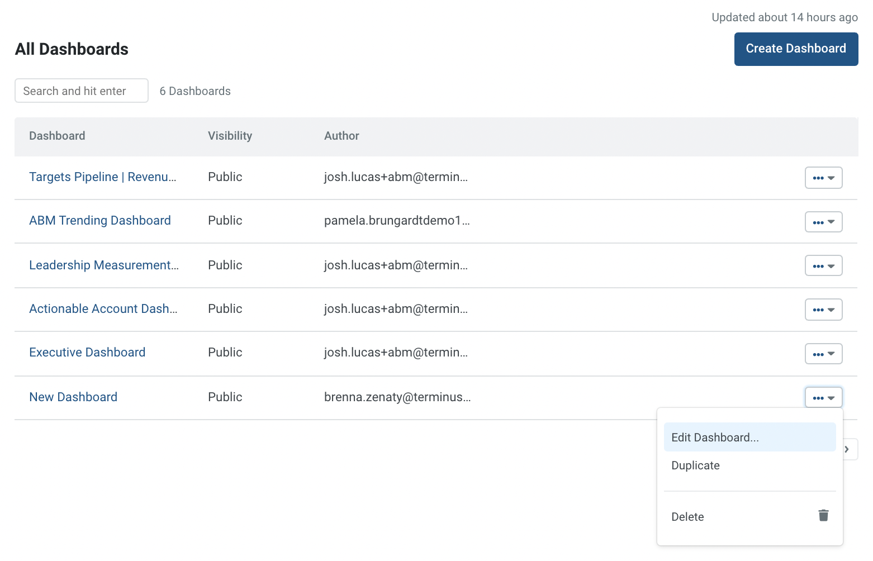Viewport: 873px width, 561px height.
Task: Open the Executive Dashboard link
Action: (x=87, y=353)
